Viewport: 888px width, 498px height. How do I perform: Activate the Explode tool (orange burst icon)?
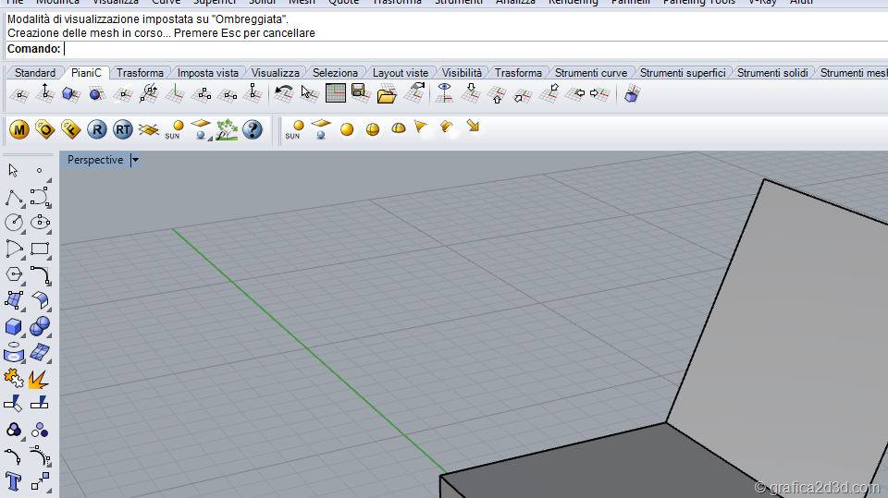[x=40, y=379]
